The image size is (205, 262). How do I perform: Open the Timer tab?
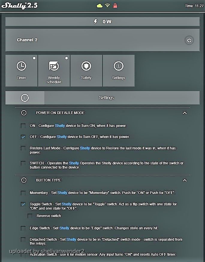tap(22, 71)
